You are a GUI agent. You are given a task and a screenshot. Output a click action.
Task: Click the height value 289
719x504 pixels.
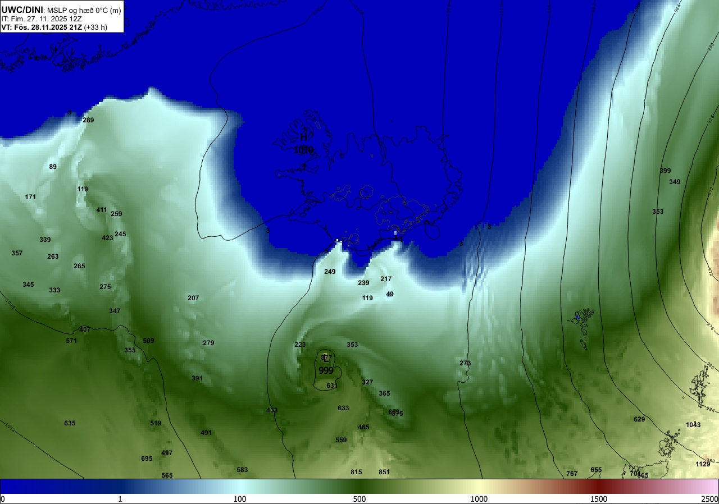coord(88,120)
